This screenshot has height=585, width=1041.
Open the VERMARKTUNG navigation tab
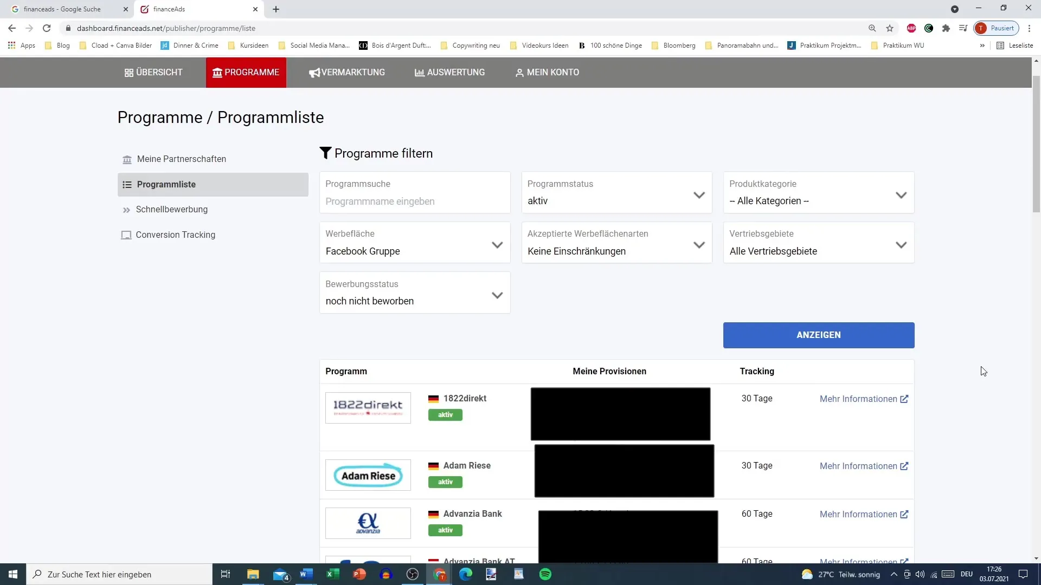[347, 72]
